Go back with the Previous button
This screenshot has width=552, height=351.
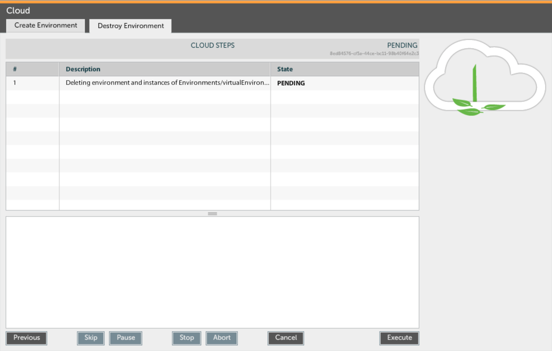(x=26, y=338)
